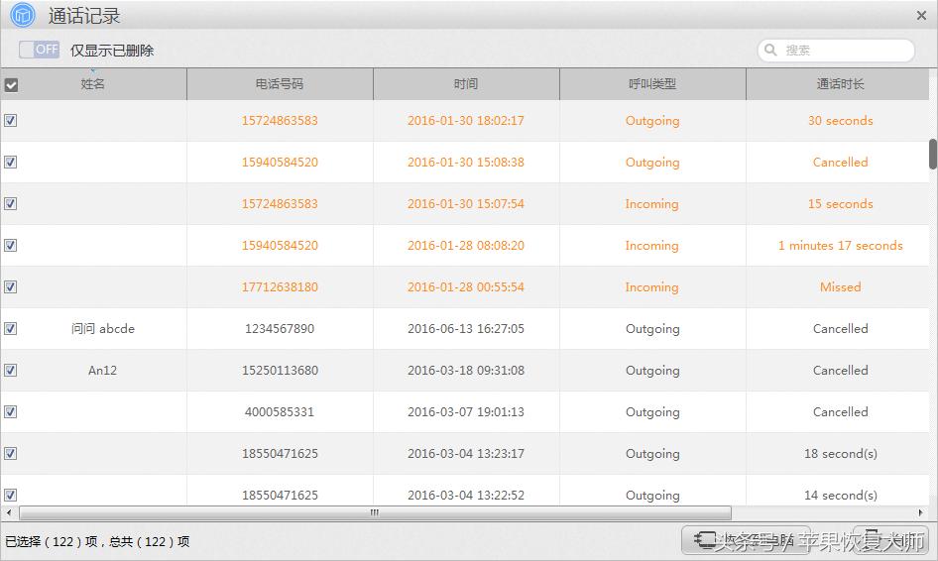Click the export-to-computer button icon at bottom

706,540
